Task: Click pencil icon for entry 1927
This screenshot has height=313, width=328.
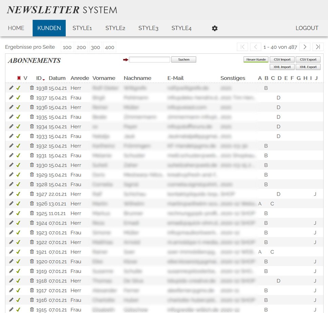Action: click(11, 194)
